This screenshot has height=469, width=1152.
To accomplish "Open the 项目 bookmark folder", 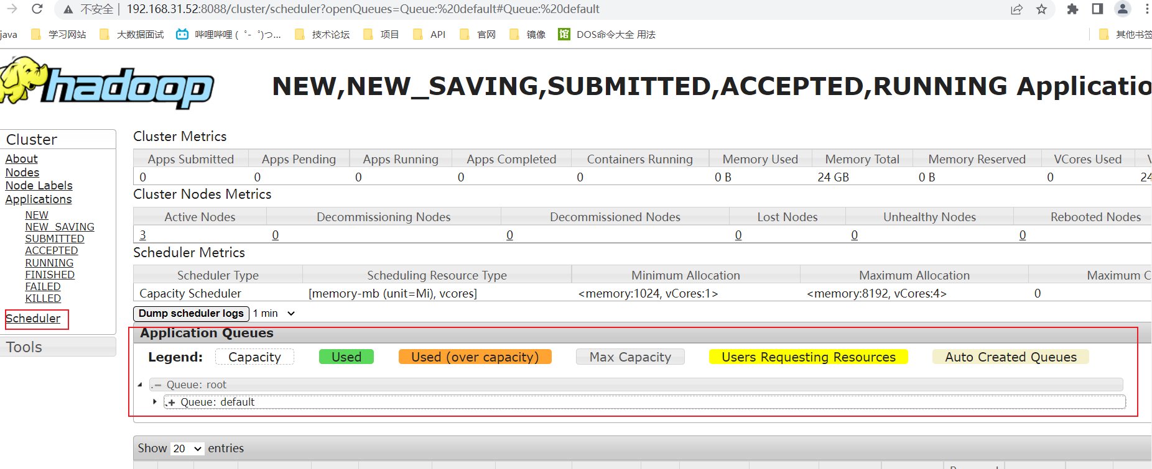I will click(x=381, y=34).
